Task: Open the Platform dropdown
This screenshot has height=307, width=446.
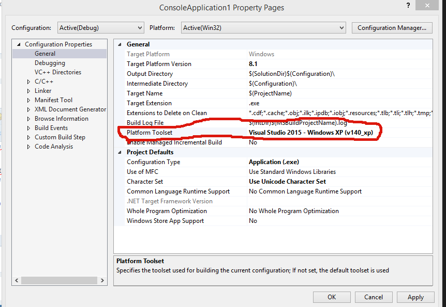Action: pyautogui.click(x=263, y=28)
